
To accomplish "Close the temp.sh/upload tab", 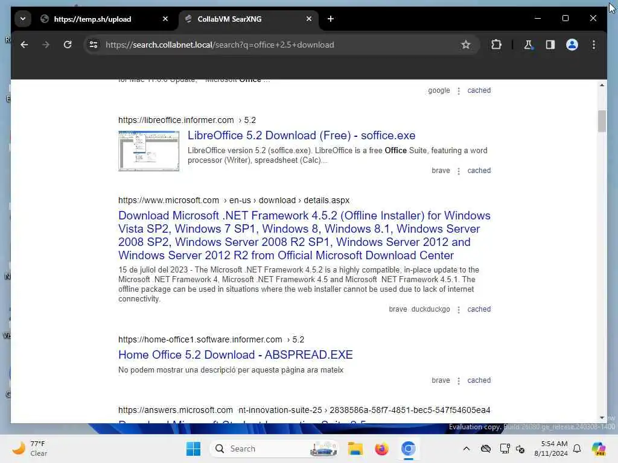I will click(165, 19).
